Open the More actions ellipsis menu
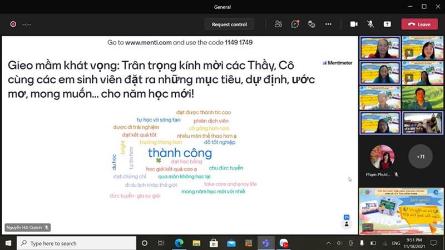445x250 pixels. click(328, 24)
